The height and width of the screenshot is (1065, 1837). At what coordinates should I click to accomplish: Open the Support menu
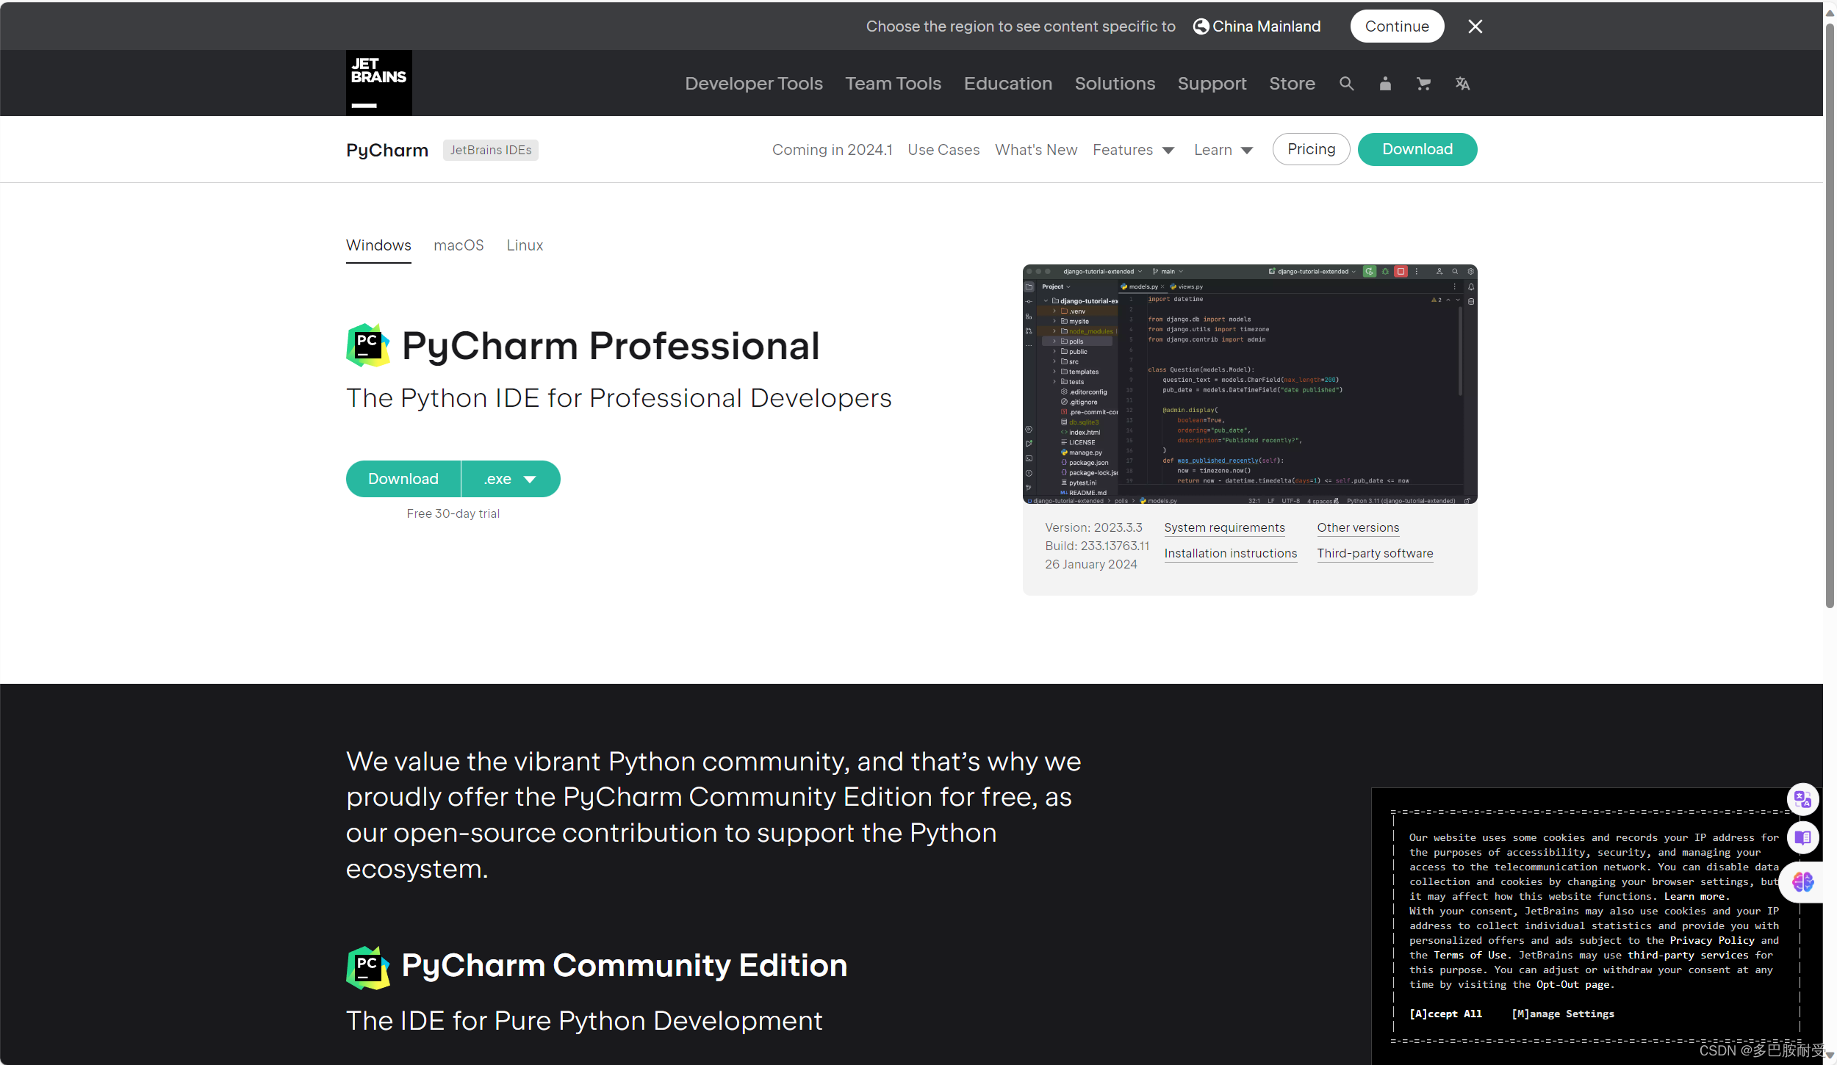pos(1212,84)
